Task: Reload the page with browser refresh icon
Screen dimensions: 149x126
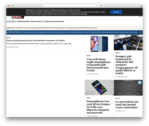Action: pyautogui.click(x=97, y=6)
